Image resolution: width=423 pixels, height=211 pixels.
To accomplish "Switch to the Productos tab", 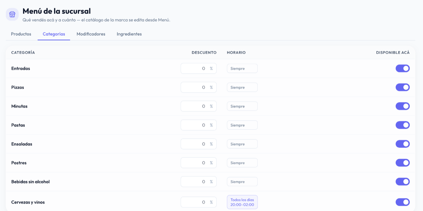I will [x=21, y=34].
